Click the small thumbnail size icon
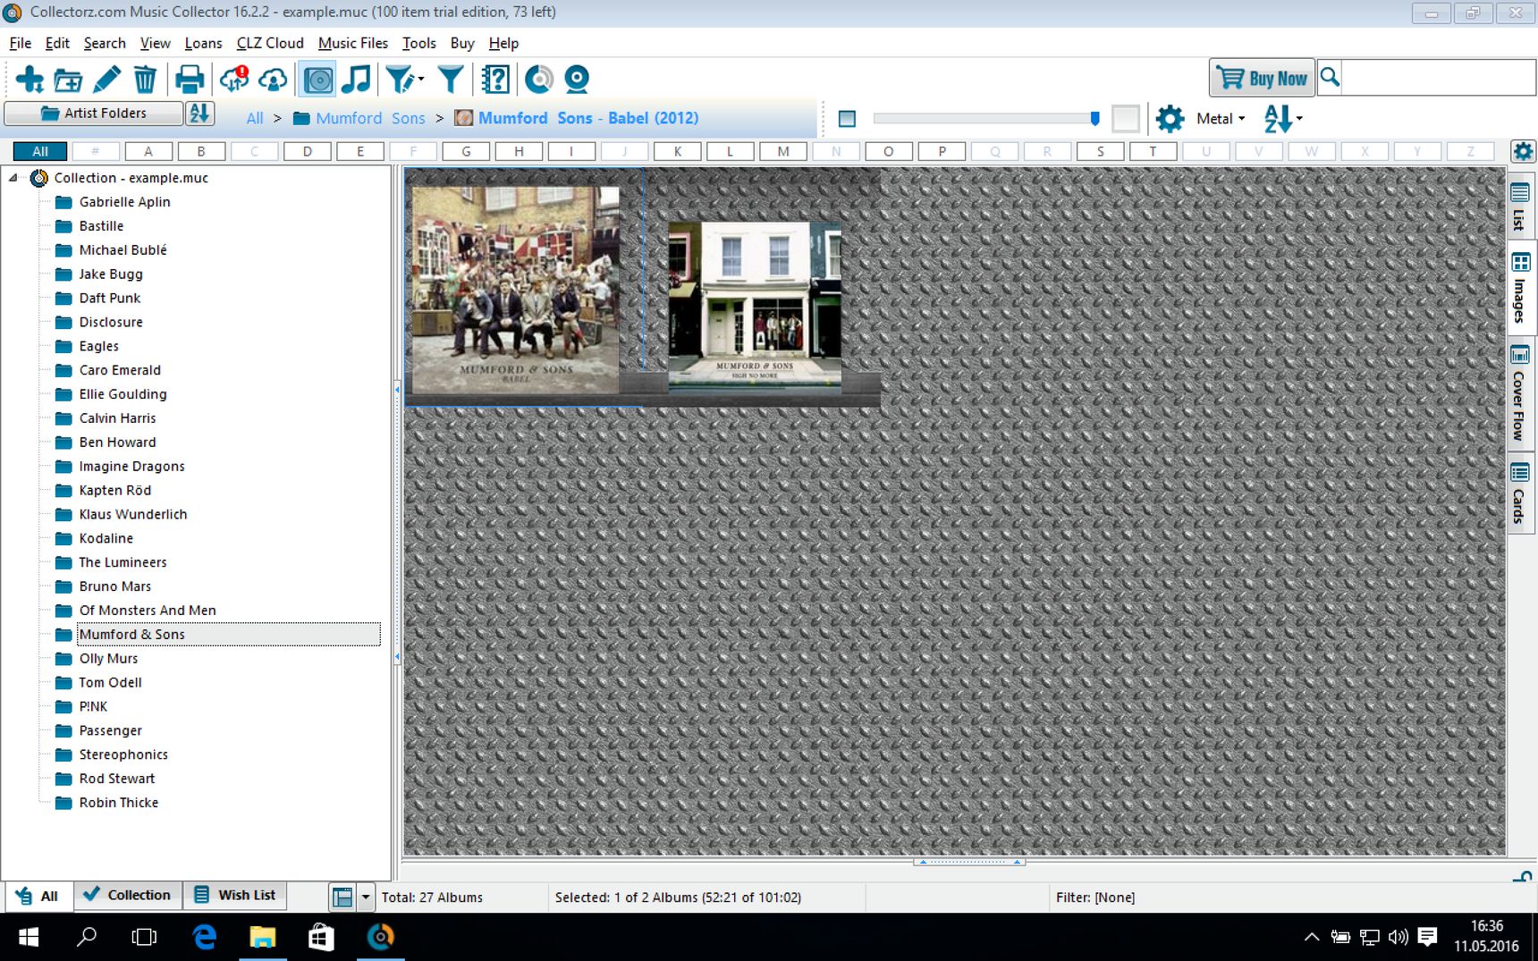 [847, 118]
